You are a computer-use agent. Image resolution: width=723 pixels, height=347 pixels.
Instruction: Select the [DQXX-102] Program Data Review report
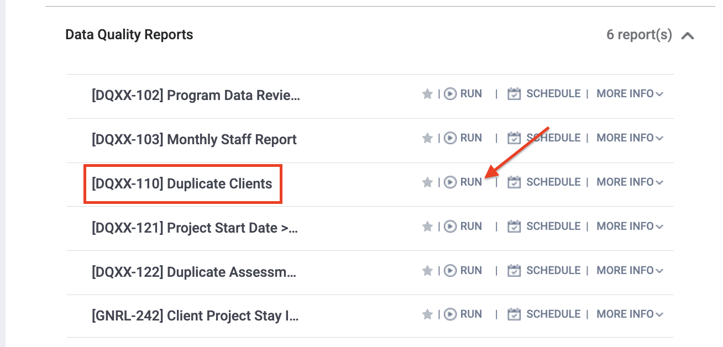(x=195, y=94)
